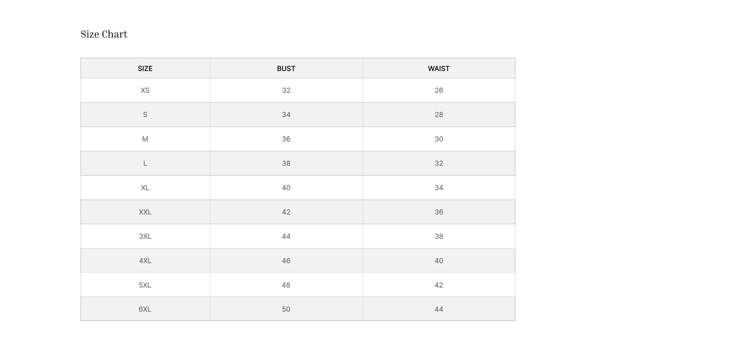Image resolution: width=730 pixels, height=356 pixels.
Task: Select the 4XL size cell
Action: (145, 261)
